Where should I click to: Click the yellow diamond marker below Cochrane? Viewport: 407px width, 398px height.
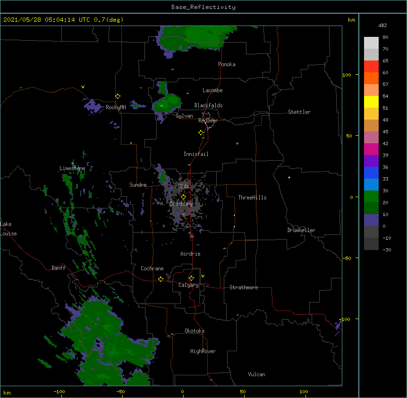pyautogui.click(x=161, y=279)
